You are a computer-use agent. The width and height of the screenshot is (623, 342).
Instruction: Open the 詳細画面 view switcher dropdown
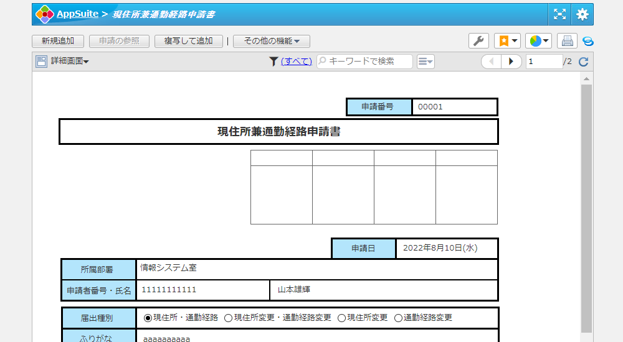[63, 62]
